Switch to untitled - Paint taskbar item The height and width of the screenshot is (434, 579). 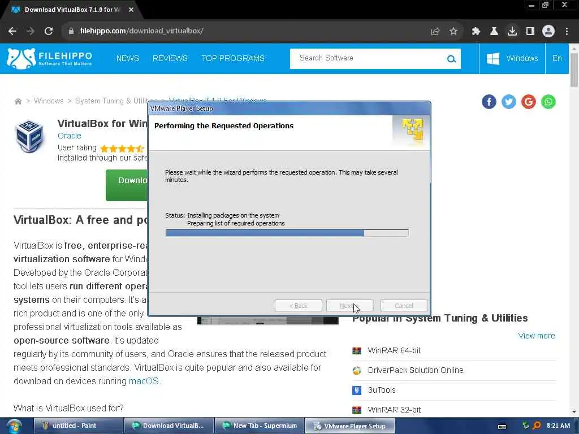(x=78, y=426)
